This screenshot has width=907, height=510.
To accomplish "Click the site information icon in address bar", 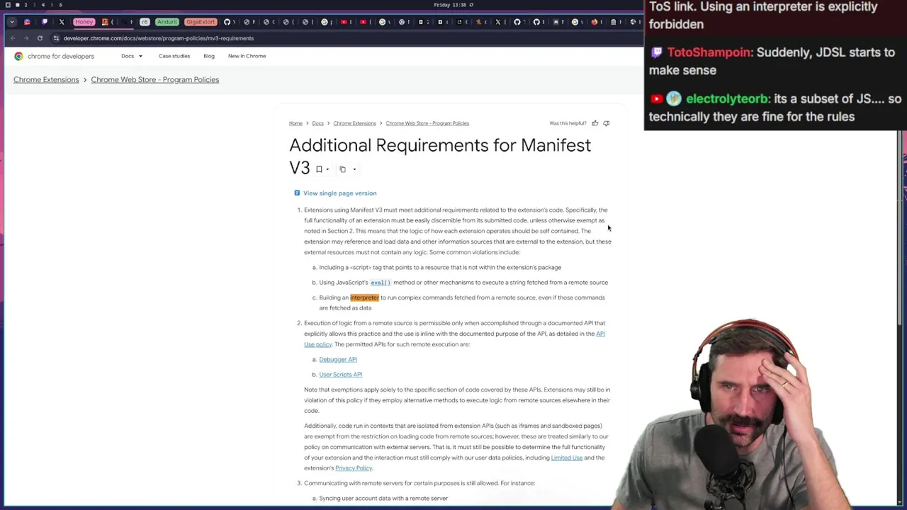I will click(56, 38).
